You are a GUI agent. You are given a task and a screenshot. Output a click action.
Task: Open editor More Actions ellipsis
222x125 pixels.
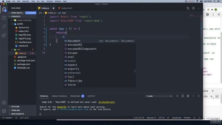click(x=199, y=8)
